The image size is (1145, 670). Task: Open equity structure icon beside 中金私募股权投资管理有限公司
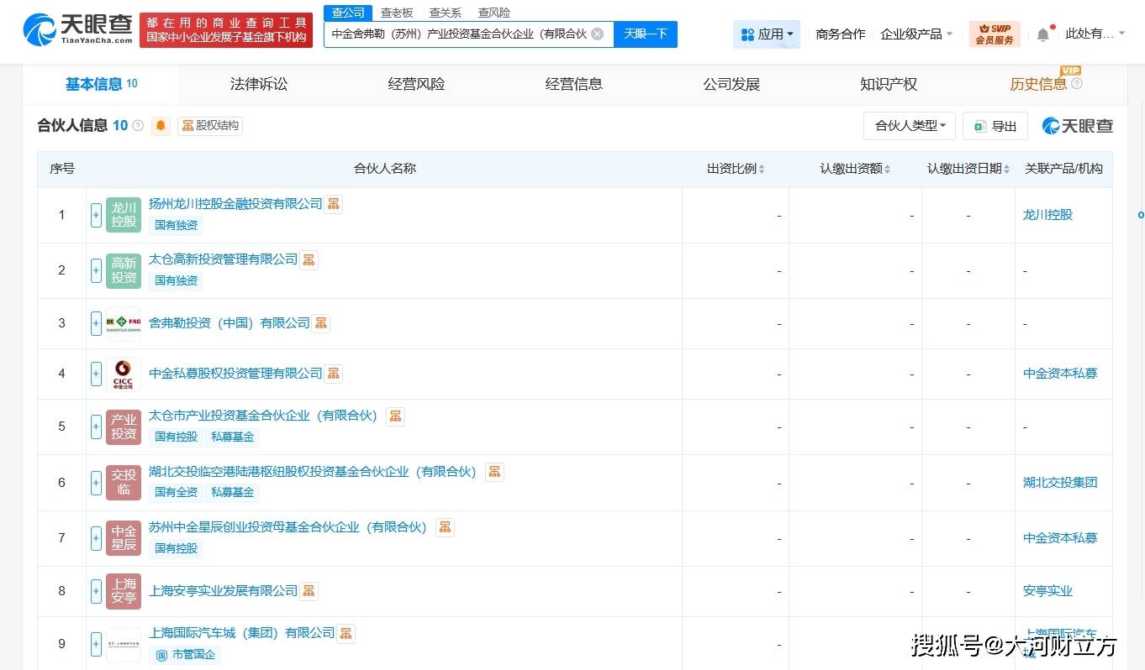[334, 374]
